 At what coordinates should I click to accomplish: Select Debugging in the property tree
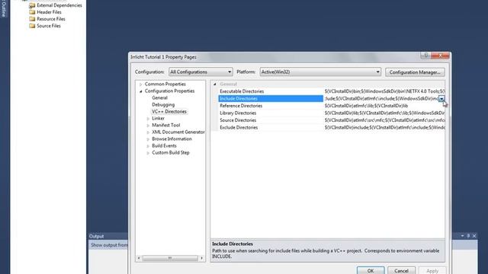163,105
